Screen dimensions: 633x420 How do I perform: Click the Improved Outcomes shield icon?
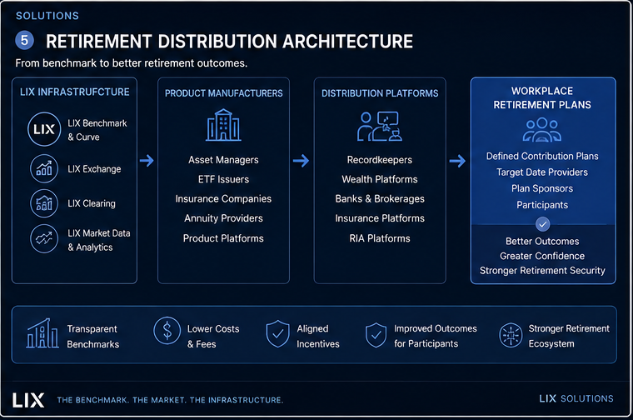pos(376,335)
